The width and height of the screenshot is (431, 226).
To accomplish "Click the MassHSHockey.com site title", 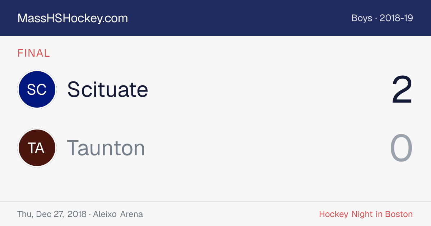I will point(73,18).
